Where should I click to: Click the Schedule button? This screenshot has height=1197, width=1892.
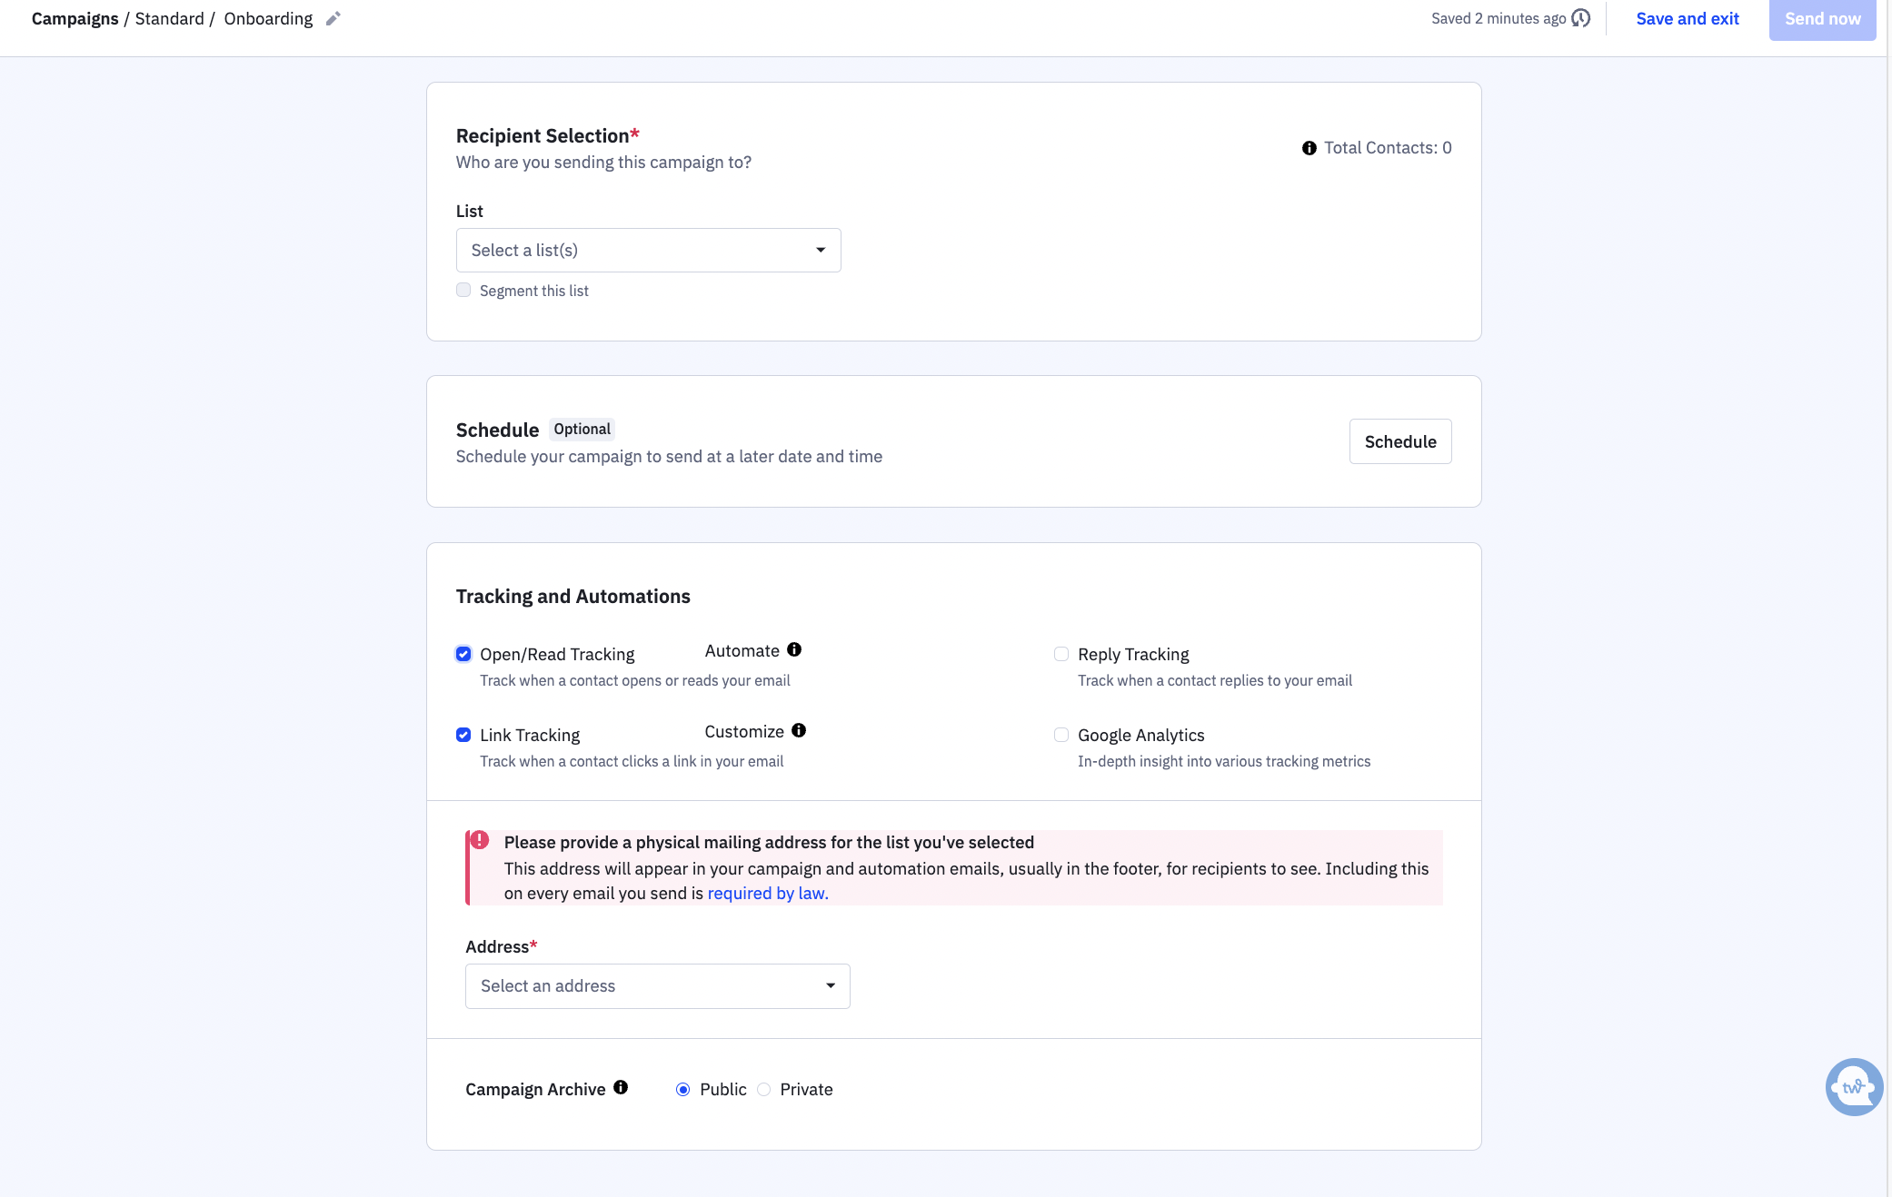pos(1399,442)
